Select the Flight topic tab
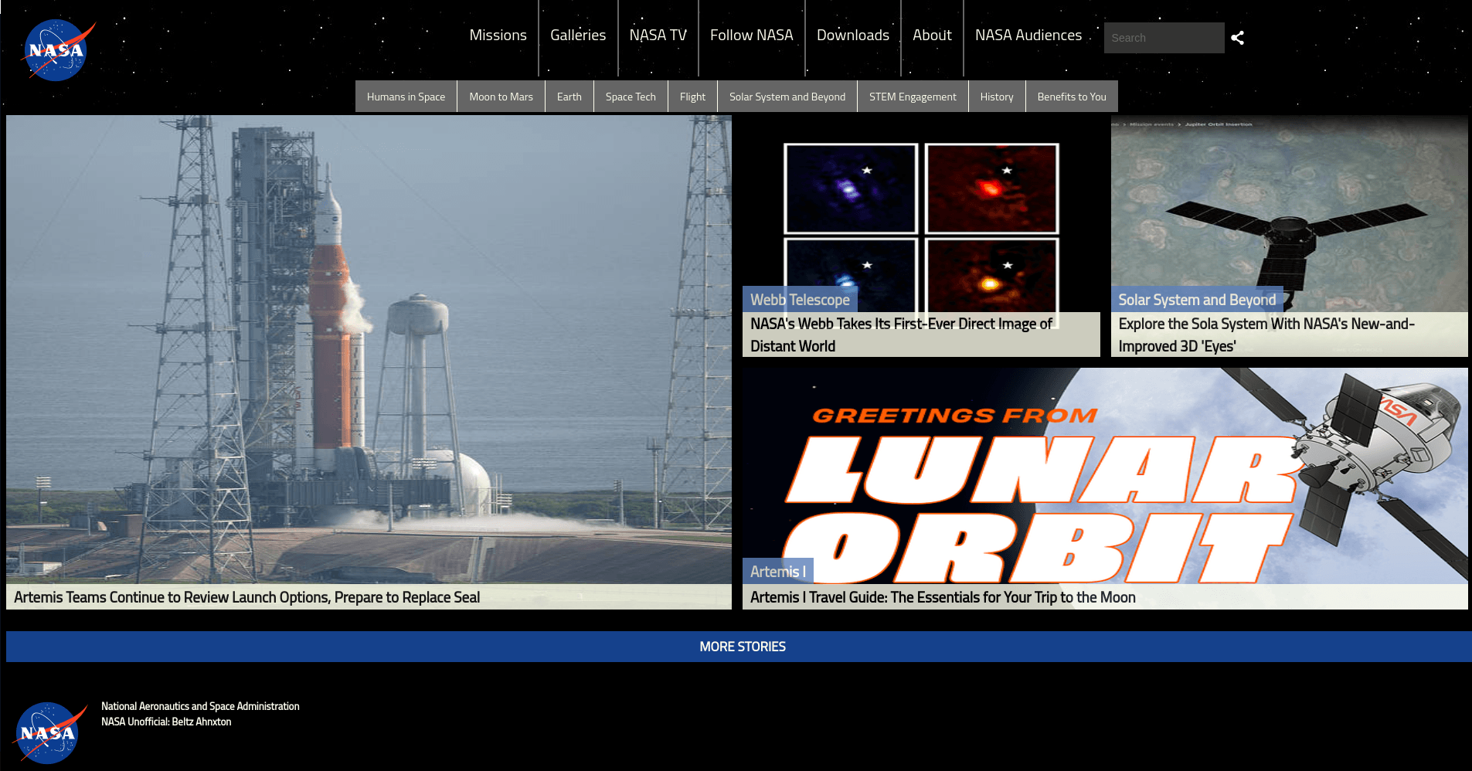 click(692, 97)
